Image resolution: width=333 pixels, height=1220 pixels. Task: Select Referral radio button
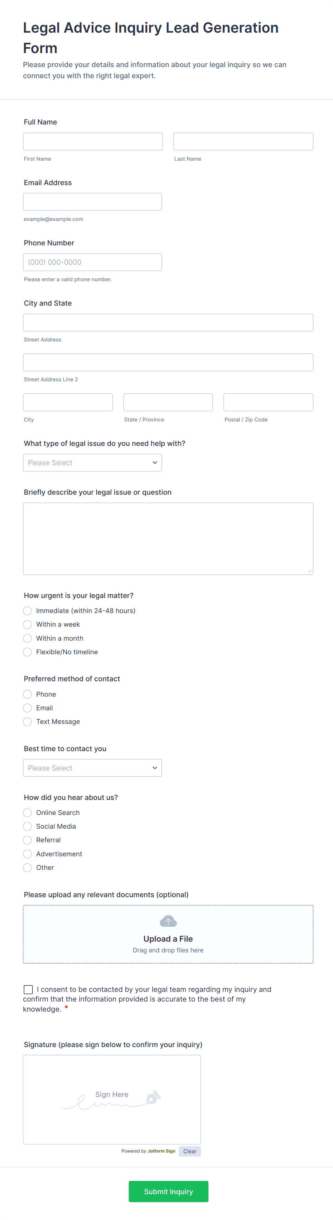(28, 840)
